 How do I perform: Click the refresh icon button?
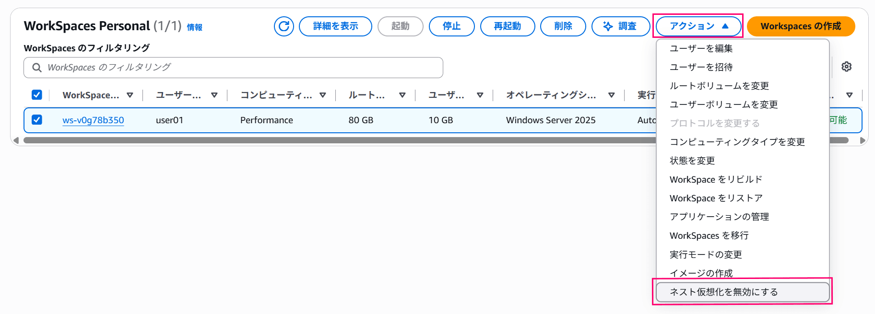(x=284, y=26)
